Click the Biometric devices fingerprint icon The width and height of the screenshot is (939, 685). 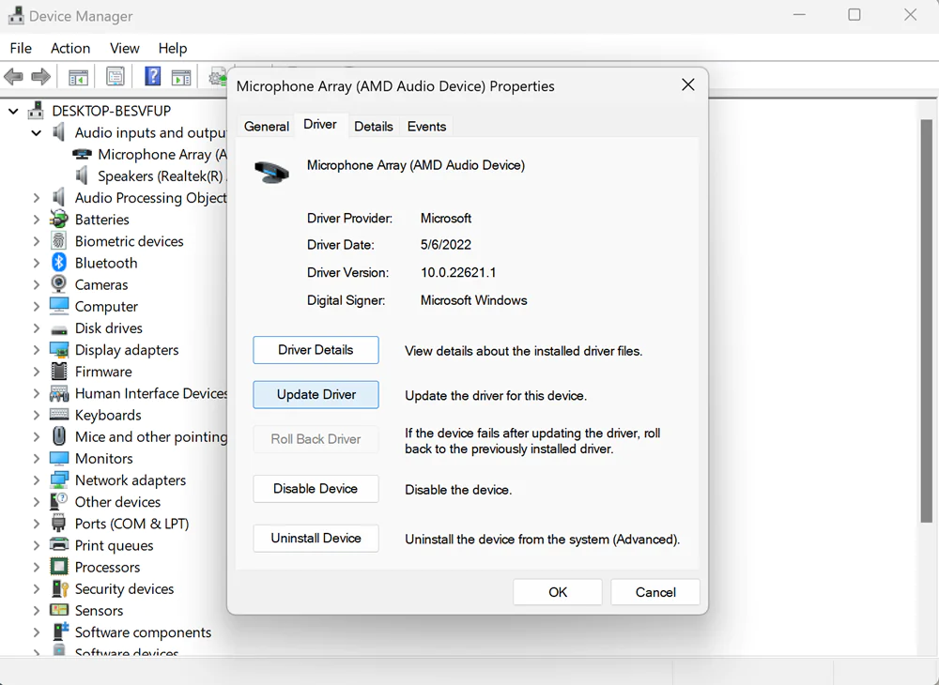[58, 241]
